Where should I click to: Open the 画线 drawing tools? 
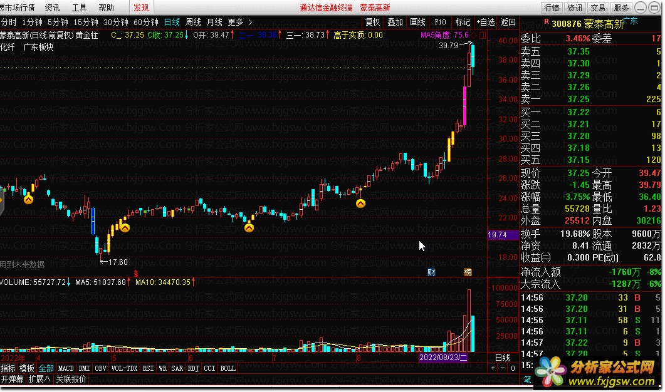tap(418, 22)
